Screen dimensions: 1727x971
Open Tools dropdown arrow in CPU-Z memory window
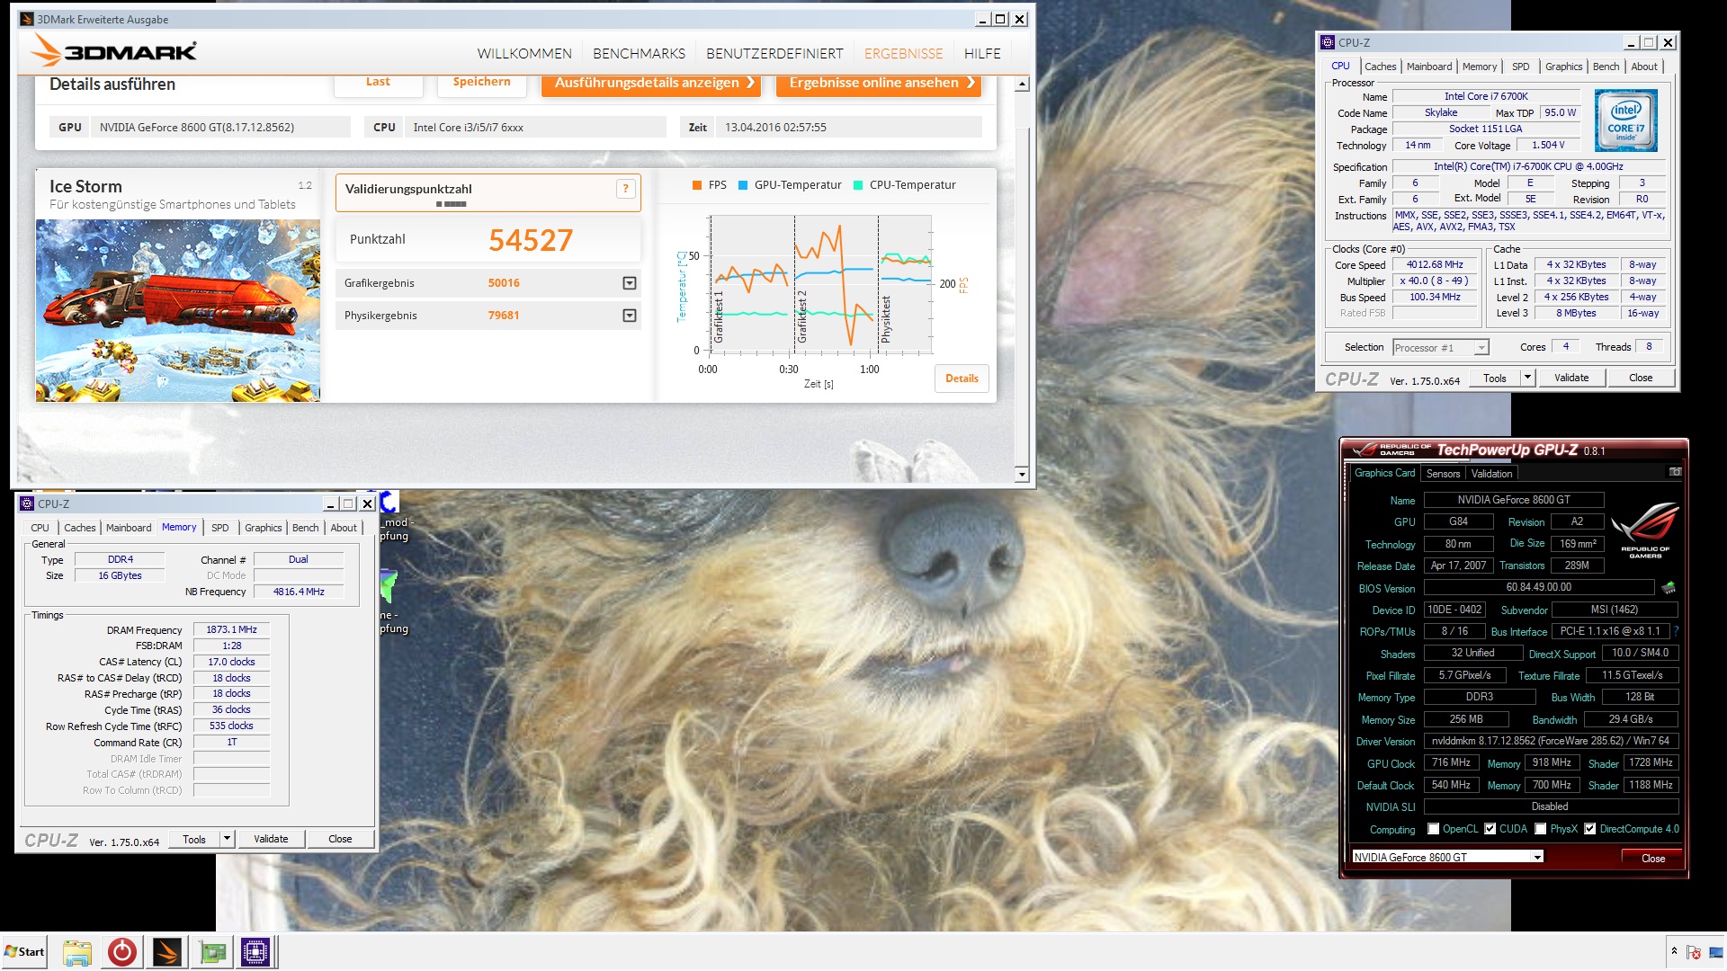click(227, 840)
